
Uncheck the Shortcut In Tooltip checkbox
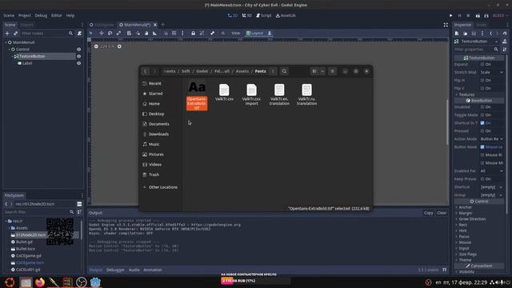tap(482, 123)
